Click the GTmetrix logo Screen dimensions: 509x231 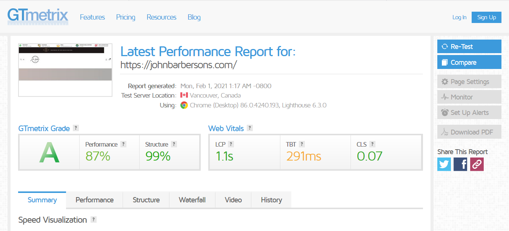pyautogui.click(x=38, y=17)
